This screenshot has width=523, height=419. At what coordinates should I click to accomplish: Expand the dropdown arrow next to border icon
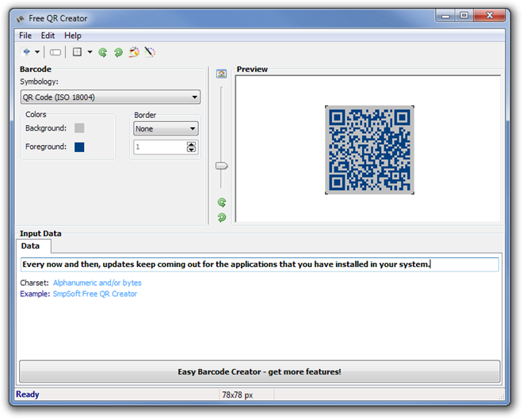click(90, 52)
